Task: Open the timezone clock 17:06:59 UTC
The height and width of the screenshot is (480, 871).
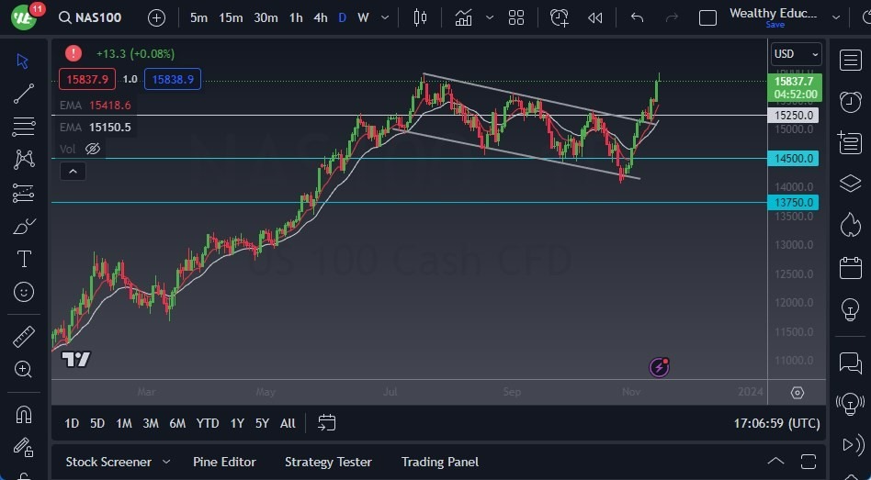Action: click(x=776, y=423)
